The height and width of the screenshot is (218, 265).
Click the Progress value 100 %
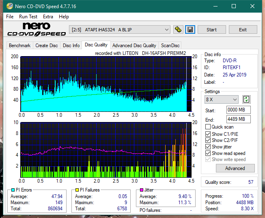(248, 196)
